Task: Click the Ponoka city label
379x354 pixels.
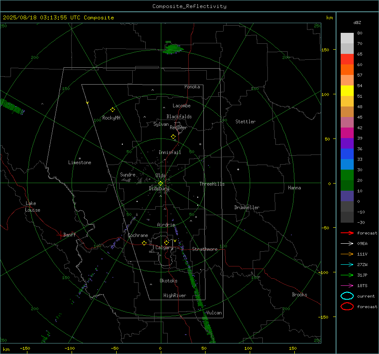Action: coord(192,87)
